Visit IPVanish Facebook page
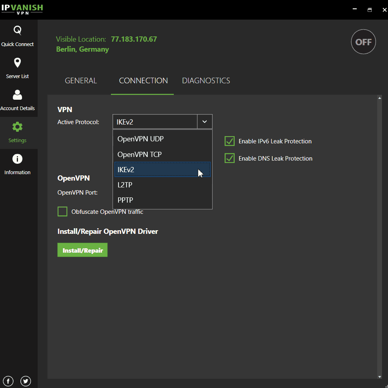The height and width of the screenshot is (388, 388). click(x=8, y=381)
